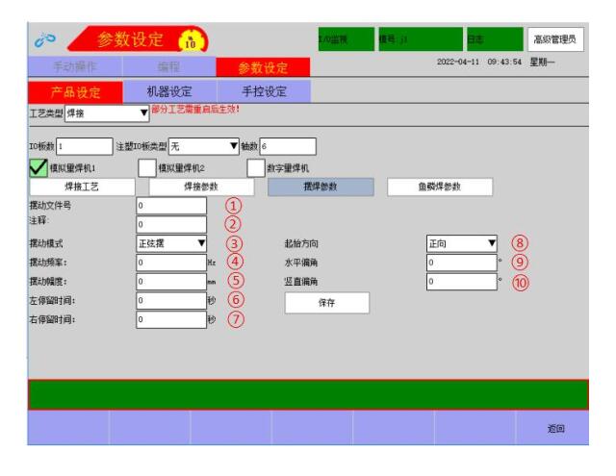Click the time text 09:43:54
Screen dimensions: 616x476
504,62
